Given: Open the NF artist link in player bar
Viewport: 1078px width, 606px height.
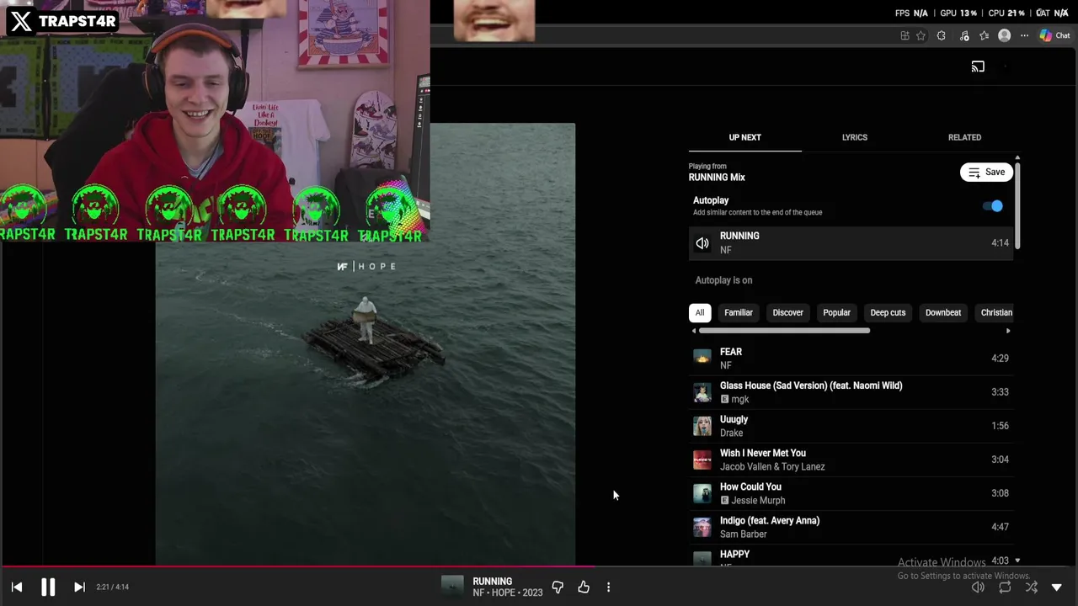Looking at the screenshot, I should 478,593.
